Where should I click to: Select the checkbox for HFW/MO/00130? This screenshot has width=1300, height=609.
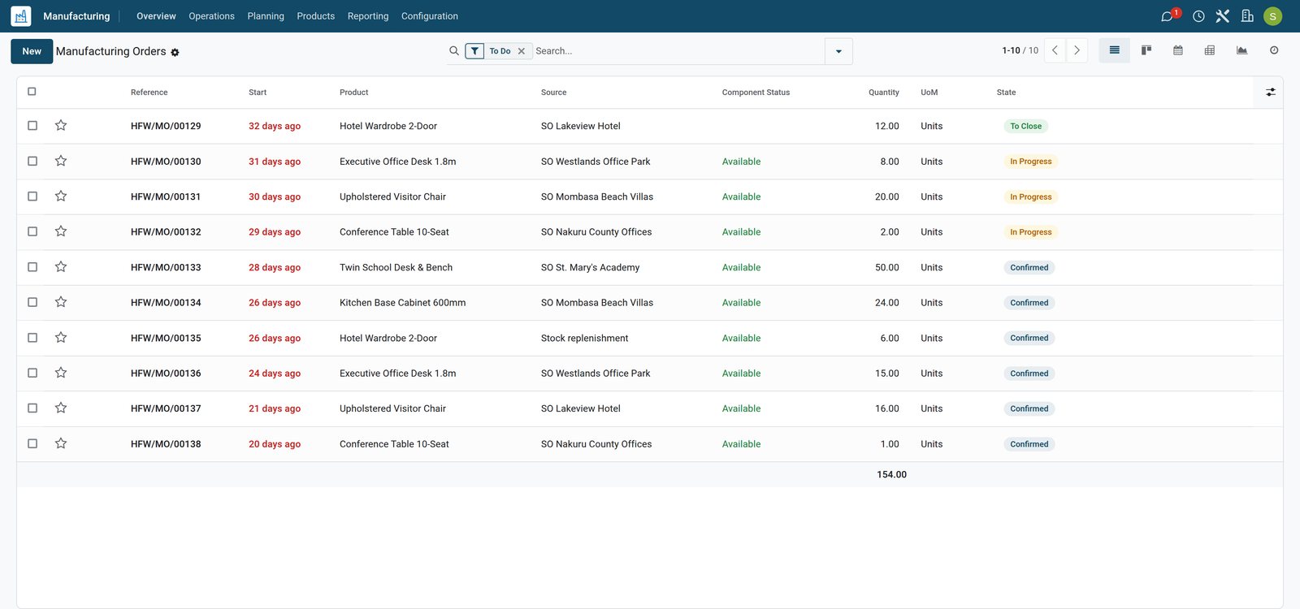[32, 161]
